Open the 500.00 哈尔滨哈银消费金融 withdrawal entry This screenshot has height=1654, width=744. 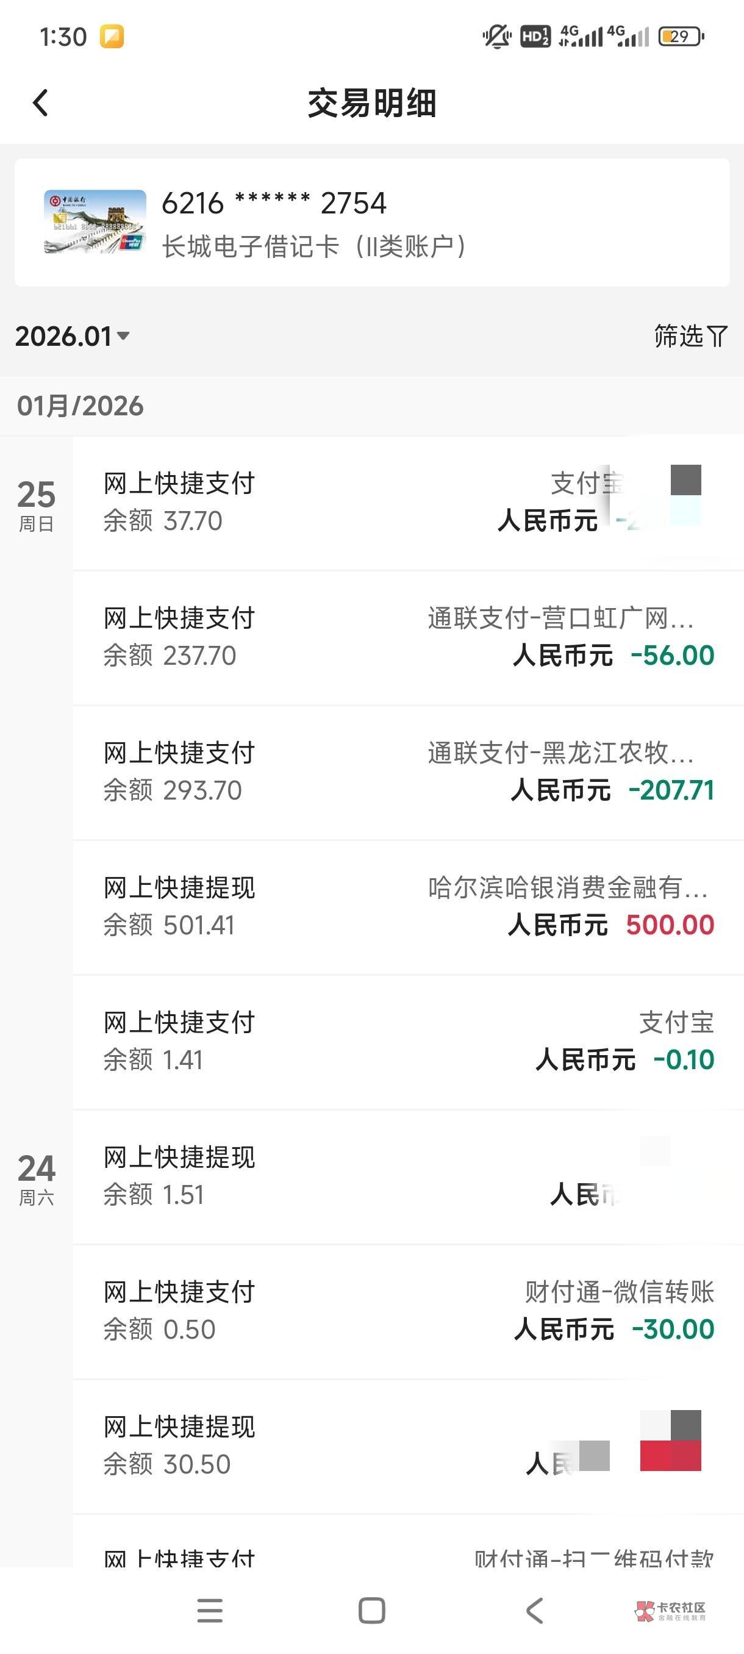(x=407, y=907)
